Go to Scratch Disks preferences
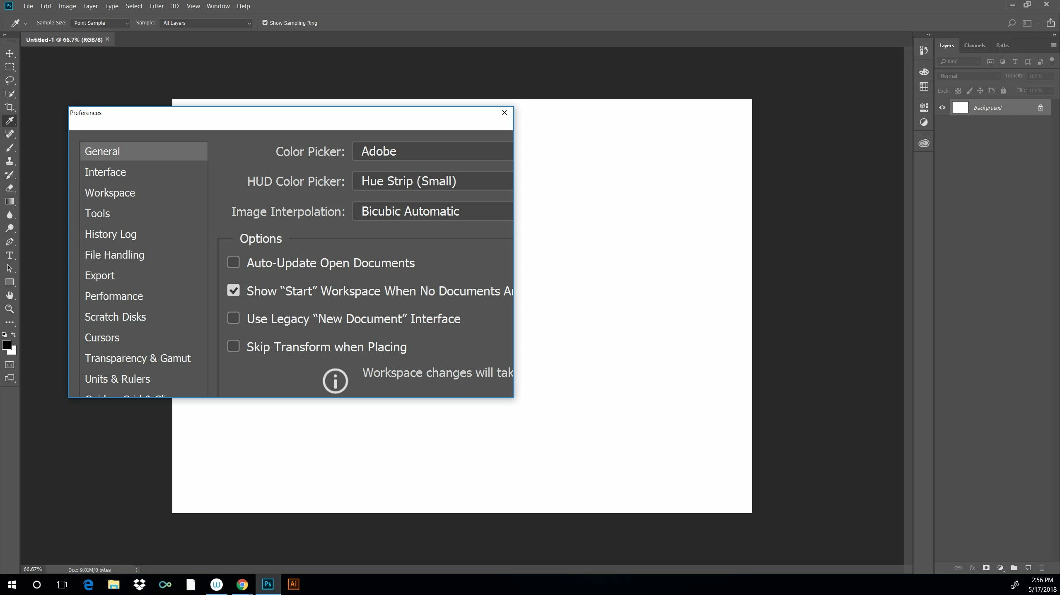 pyautogui.click(x=115, y=317)
